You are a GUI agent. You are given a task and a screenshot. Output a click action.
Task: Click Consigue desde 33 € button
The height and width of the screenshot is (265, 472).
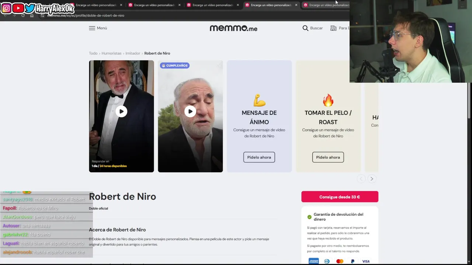click(340, 197)
